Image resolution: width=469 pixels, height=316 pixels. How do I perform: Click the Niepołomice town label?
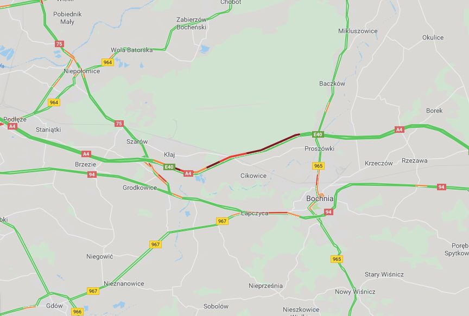(81, 71)
